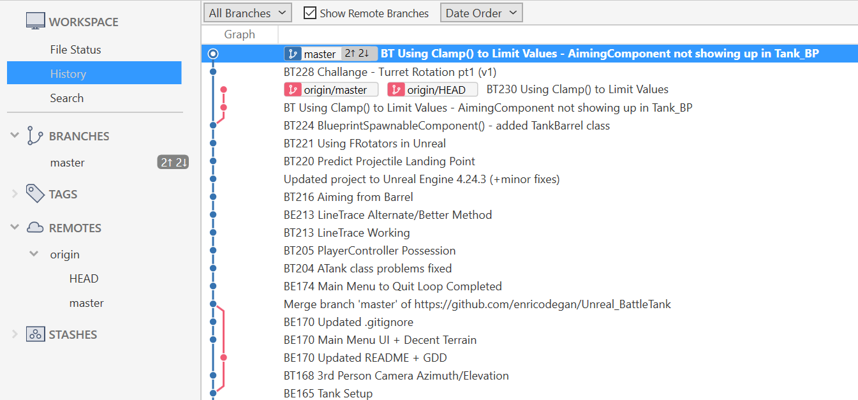858x400 pixels.
Task: Select commit BT220 Predict Projectile Landing Point
Action: 379,161
